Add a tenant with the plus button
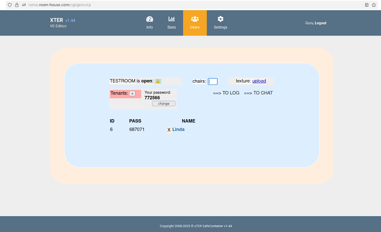Screen dimensions: 381x232 coord(132,93)
